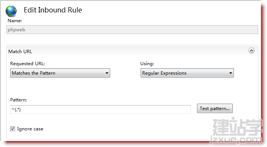Click the phpweb Name field
Screen dimensions: 267x147
tap(132, 30)
